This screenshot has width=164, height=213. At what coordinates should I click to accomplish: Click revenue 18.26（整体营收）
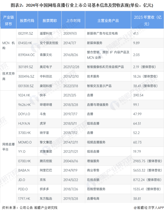click(145, 76)
